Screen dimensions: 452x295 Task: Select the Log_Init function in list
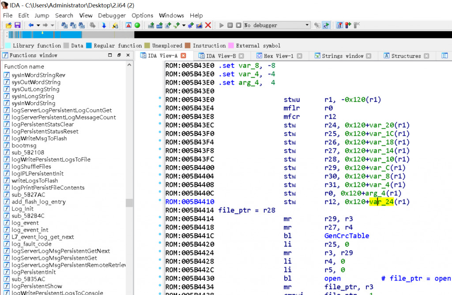point(23,209)
